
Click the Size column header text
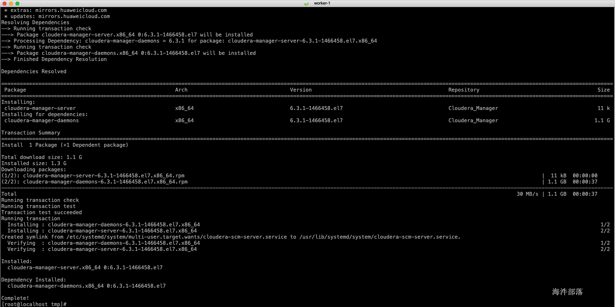click(x=603, y=90)
